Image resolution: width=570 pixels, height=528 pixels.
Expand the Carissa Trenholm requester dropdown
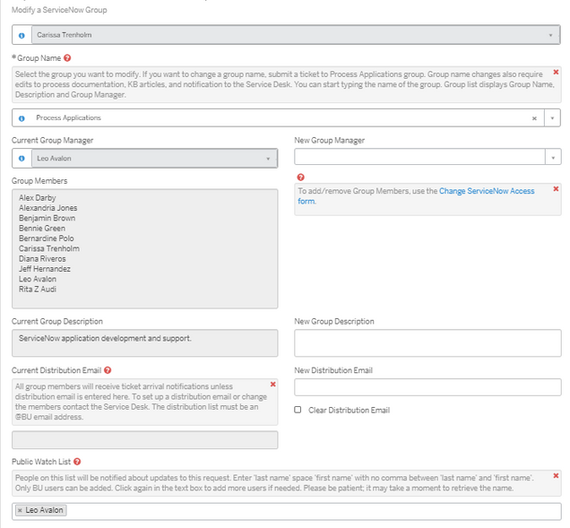tap(550, 35)
